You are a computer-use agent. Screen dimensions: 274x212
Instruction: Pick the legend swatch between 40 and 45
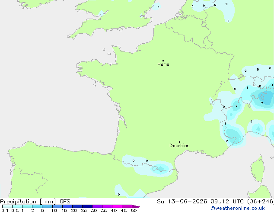coord(117,206)
